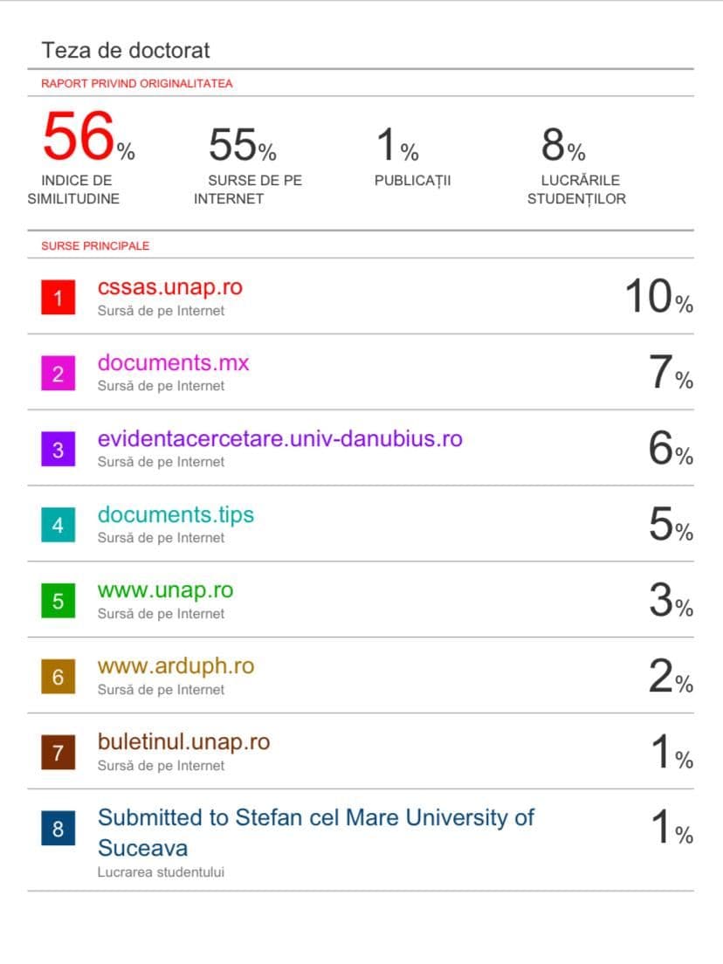Open the www.unap.ro source link

point(165,590)
